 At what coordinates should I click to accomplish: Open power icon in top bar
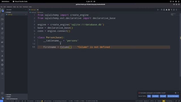click(178, 1)
